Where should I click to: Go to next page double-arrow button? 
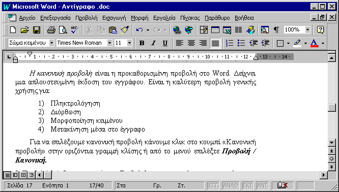point(332,167)
